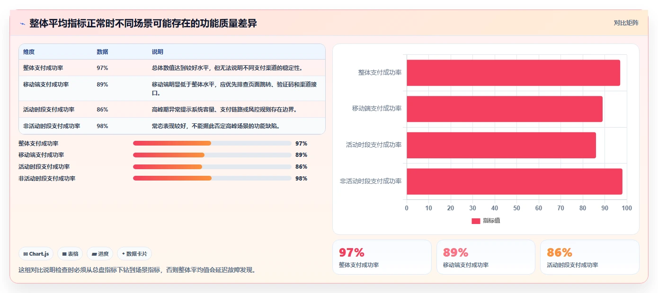The height and width of the screenshot is (293, 658).
Task: Click the 维度 column header
Action: 29,52
